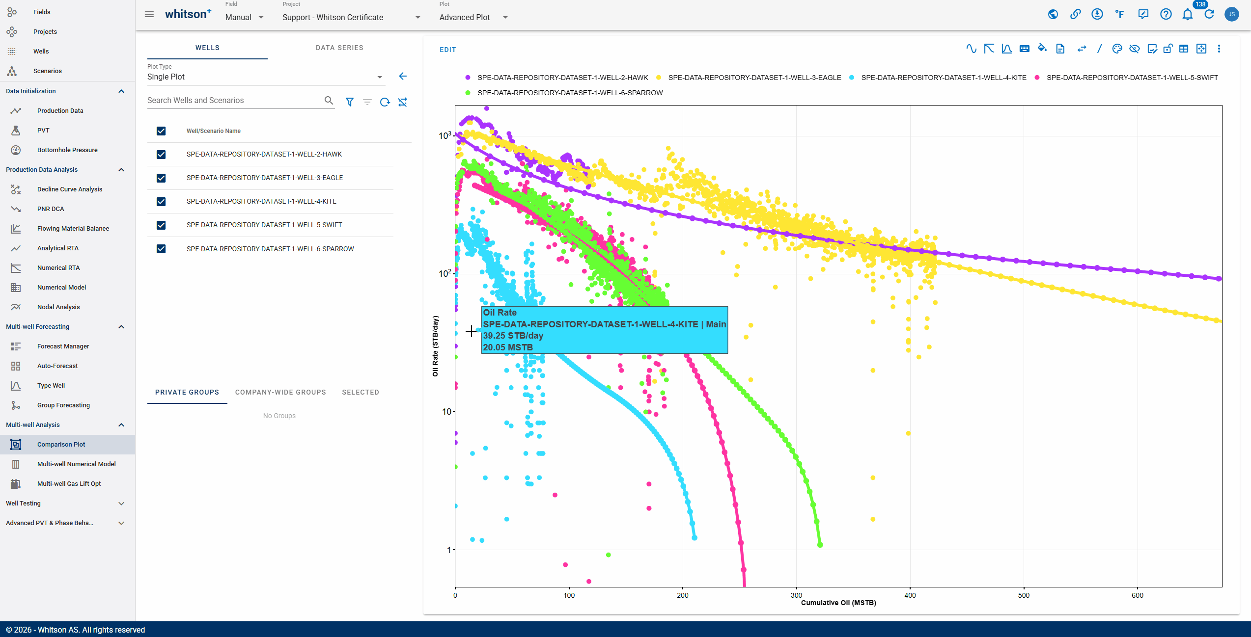Click the globe icon in top bar
The height and width of the screenshot is (637, 1251).
tap(1053, 14)
